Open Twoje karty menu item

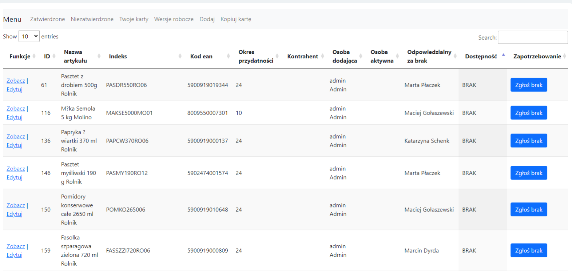tap(134, 19)
